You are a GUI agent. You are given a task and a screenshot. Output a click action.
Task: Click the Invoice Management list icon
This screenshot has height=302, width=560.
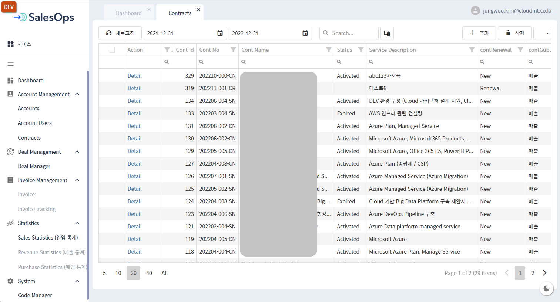coord(10,180)
